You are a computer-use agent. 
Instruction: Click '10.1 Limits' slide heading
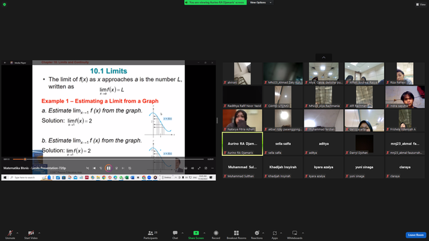[x=109, y=71]
